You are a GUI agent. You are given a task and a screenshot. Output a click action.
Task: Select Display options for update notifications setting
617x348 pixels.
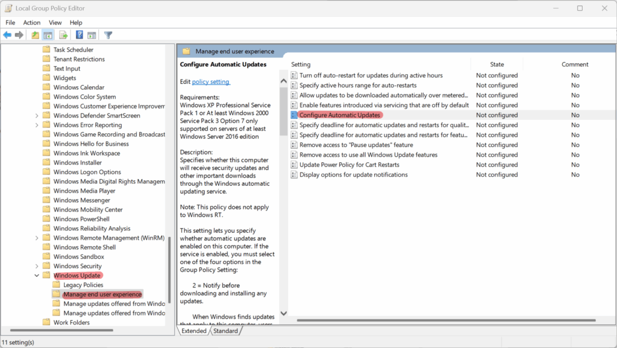point(353,174)
